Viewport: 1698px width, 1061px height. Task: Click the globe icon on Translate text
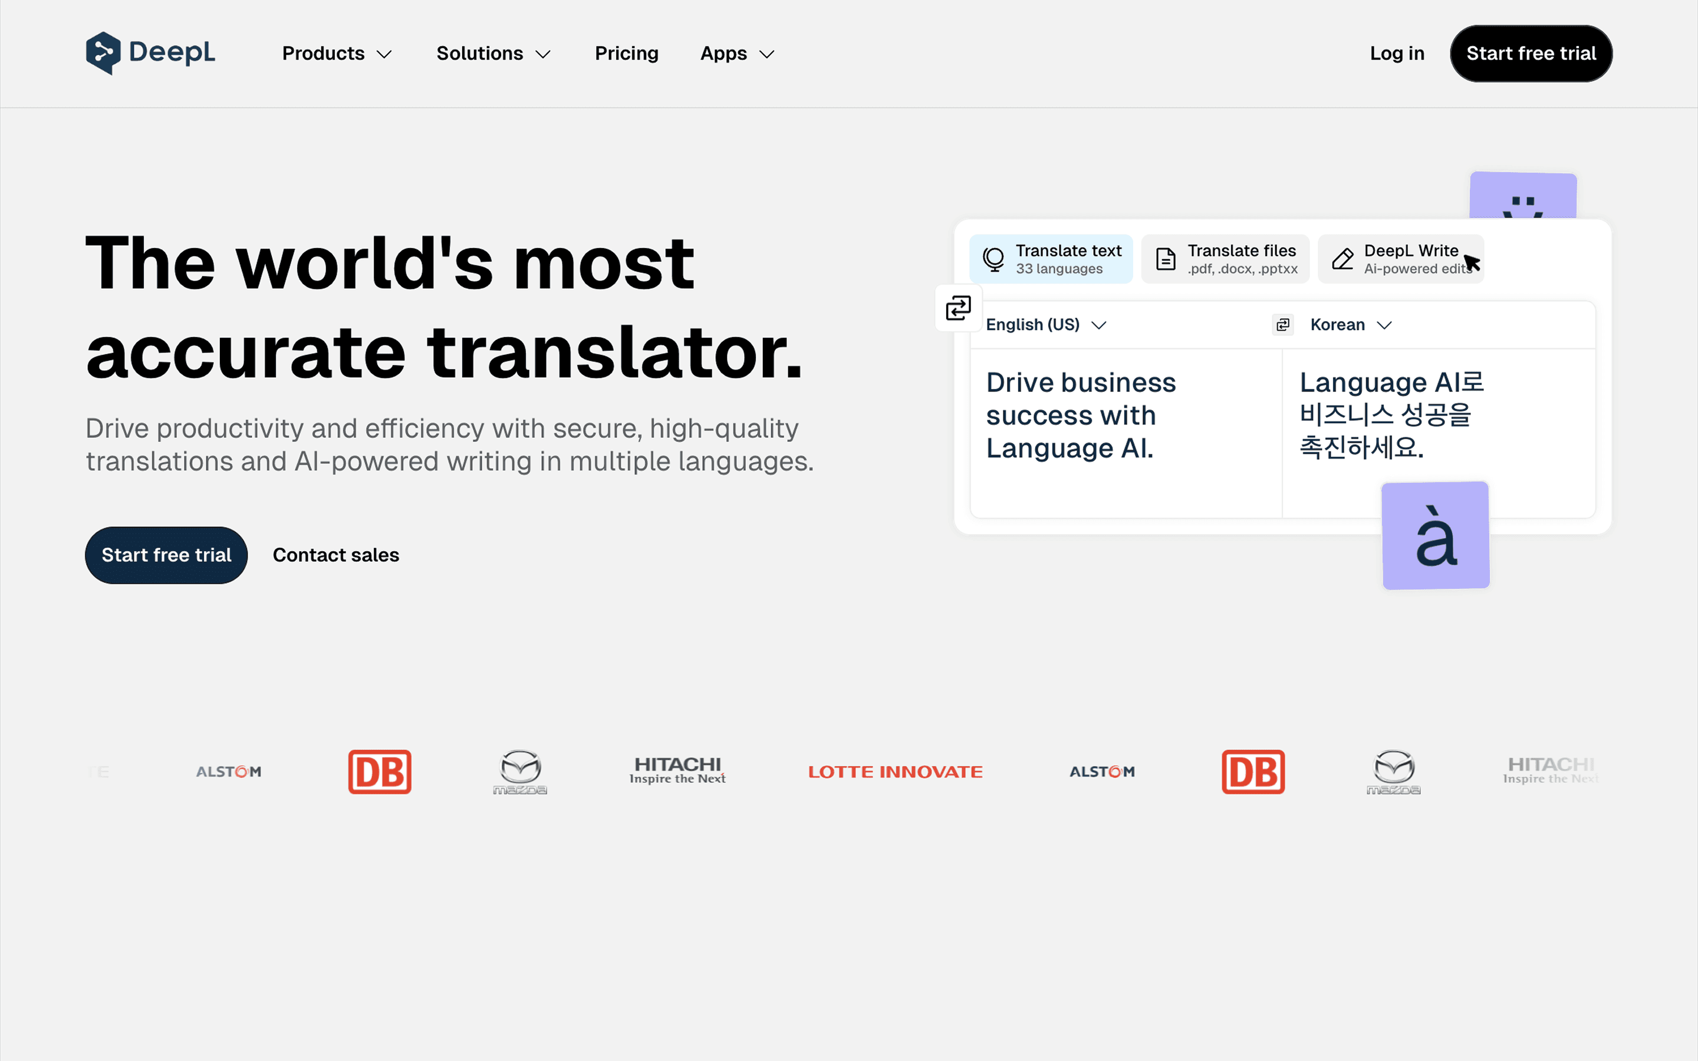click(x=993, y=259)
